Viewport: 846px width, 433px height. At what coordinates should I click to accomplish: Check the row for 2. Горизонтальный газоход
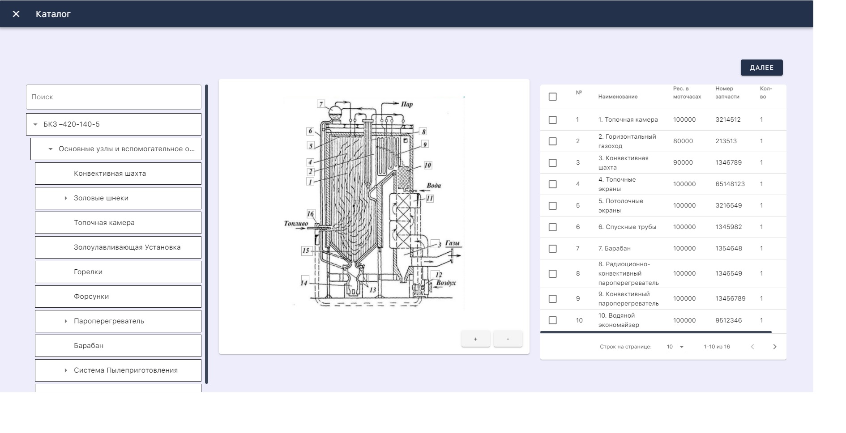(553, 141)
